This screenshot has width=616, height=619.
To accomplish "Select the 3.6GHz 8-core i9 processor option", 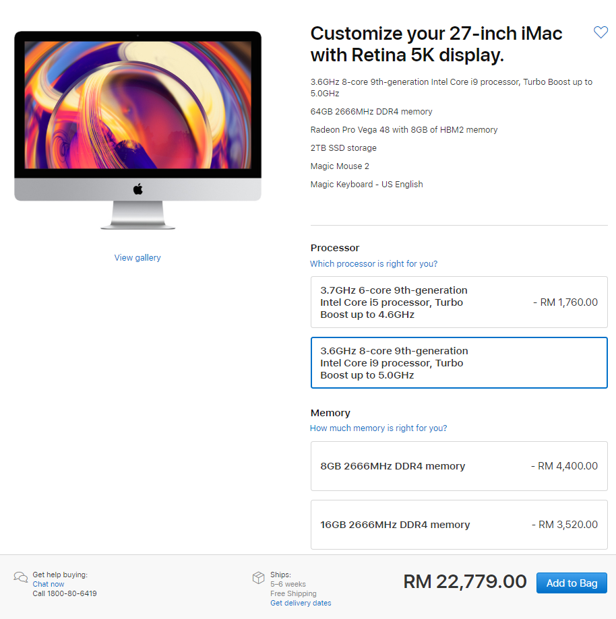I will 459,363.
